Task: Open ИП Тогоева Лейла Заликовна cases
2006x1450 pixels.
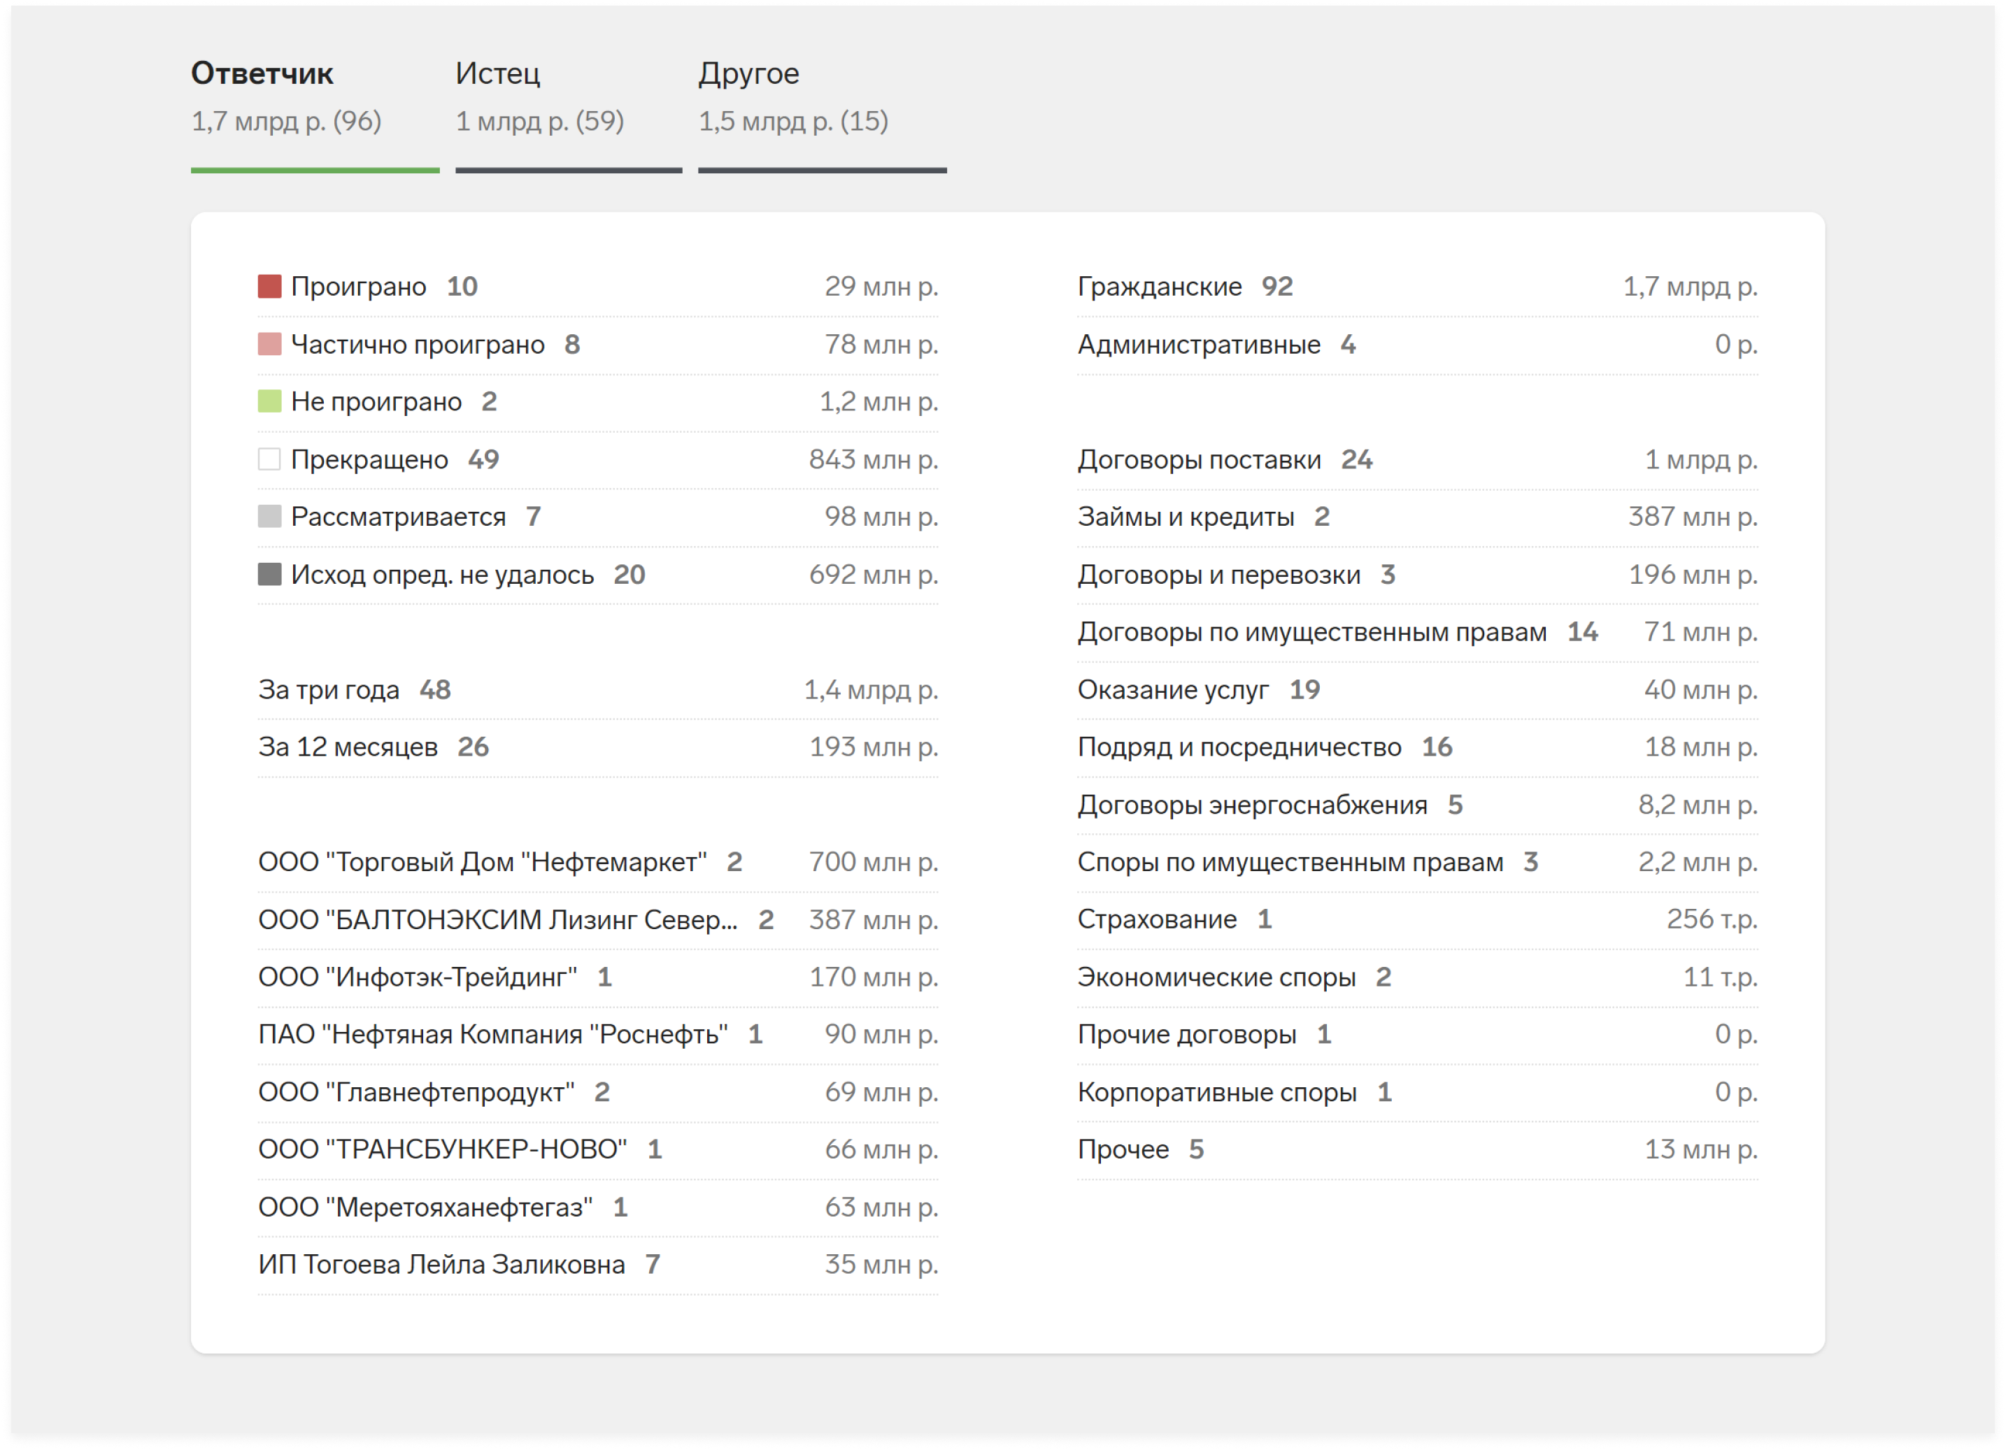Action: point(441,1264)
